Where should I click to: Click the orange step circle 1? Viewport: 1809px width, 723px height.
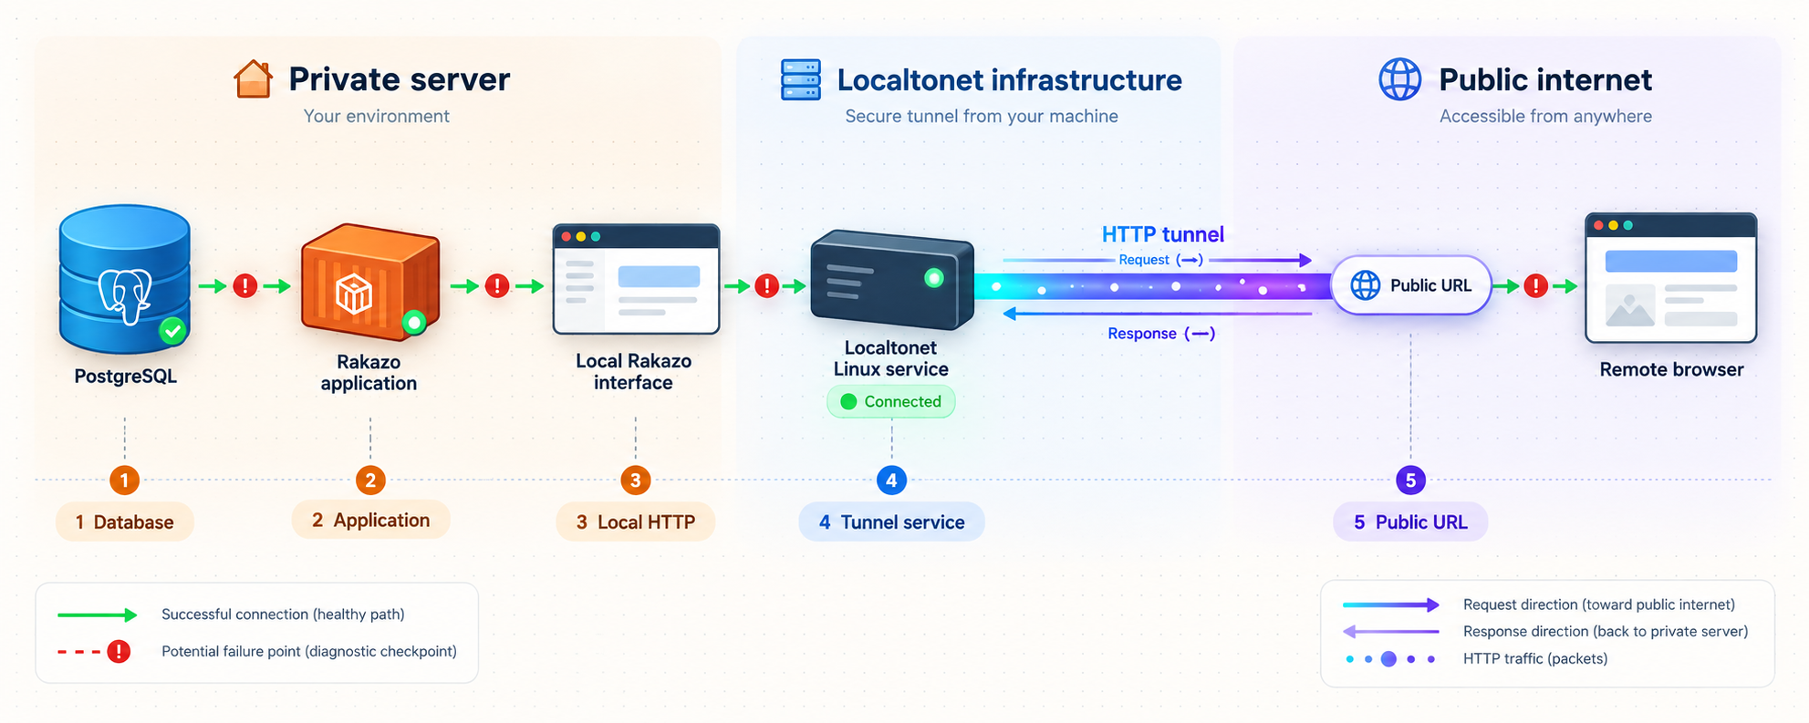pos(124,480)
